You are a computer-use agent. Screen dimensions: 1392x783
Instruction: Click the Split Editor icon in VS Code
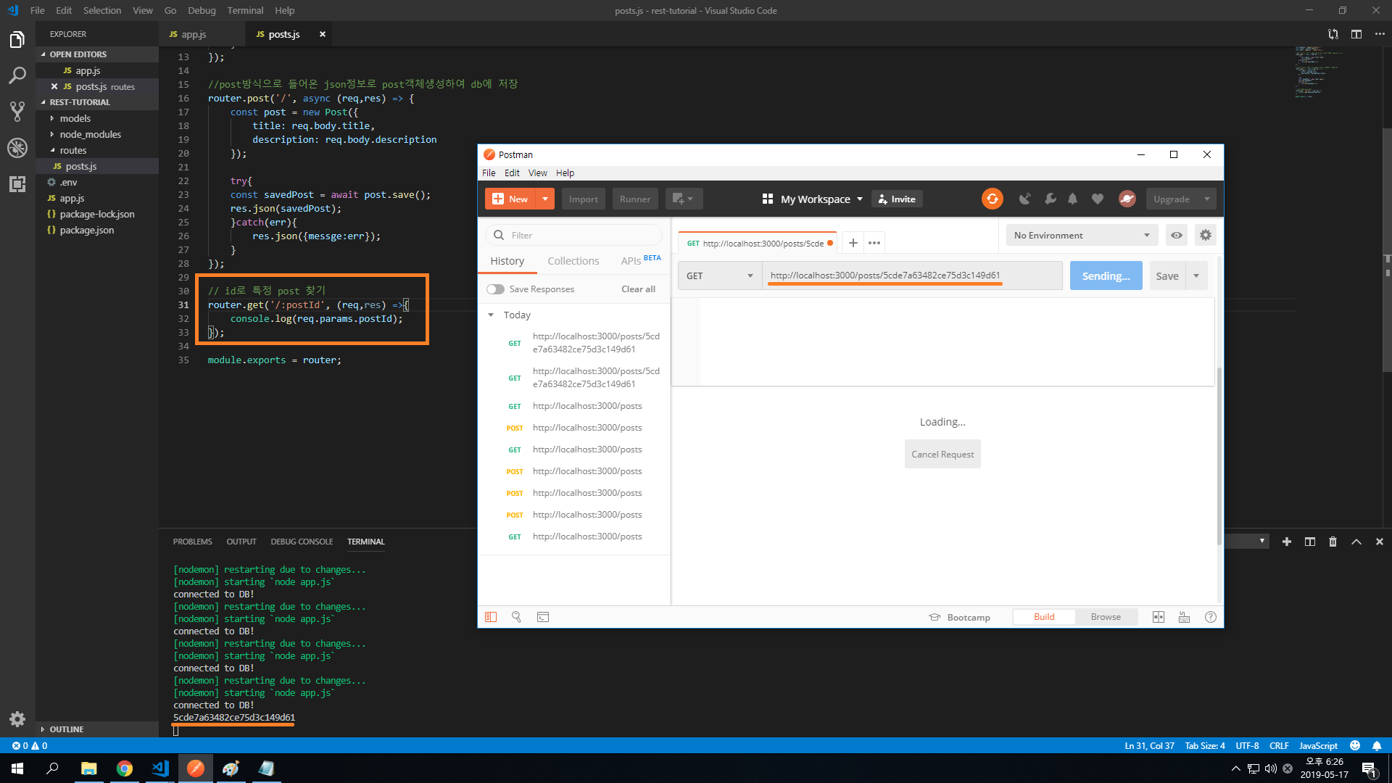click(x=1356, y=34)
